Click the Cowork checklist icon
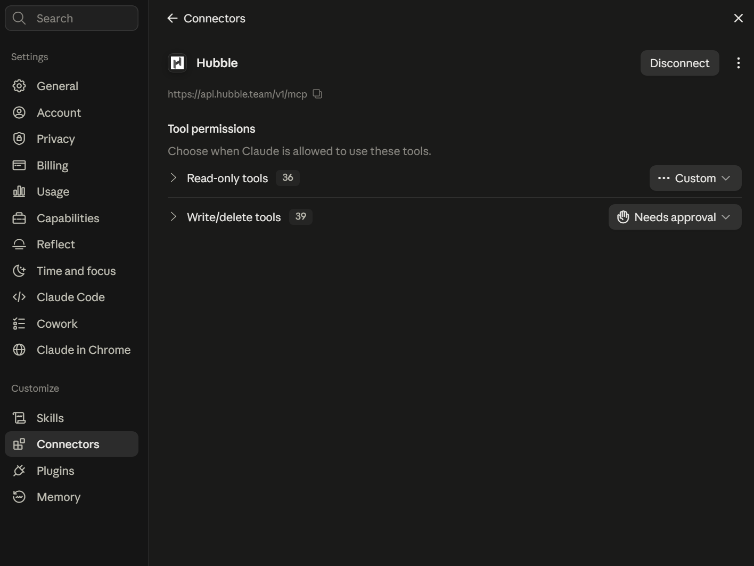The width and height of the screenshot is (754, 566). coord(19,324)
